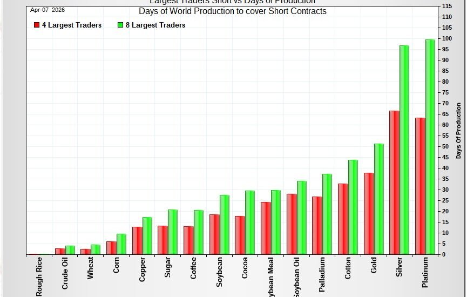Click the green Copper bar

(x=147, y=235)
